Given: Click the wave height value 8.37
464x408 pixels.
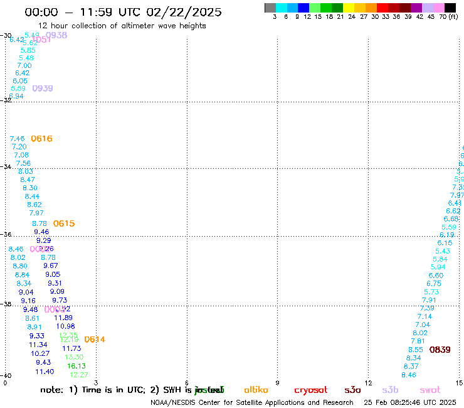Looking at the screenshot, I should pos(411,367).
